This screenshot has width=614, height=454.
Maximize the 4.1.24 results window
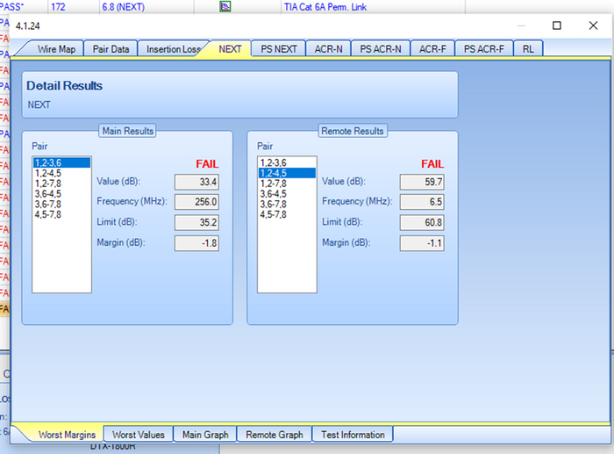556,25
